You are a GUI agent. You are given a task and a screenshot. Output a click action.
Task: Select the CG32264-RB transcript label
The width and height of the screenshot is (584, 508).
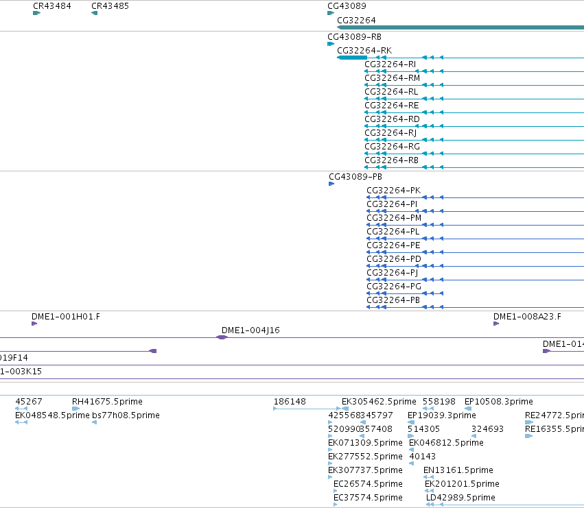click(x=391, y=160)
